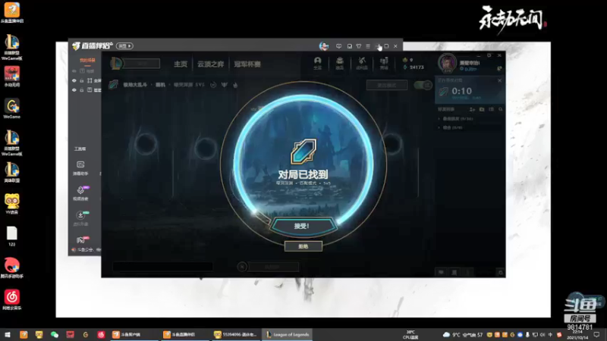Click the pill dropdown beside the streaming logo
The width and height of the screenshot is (607, 341).
coord(124,46)
